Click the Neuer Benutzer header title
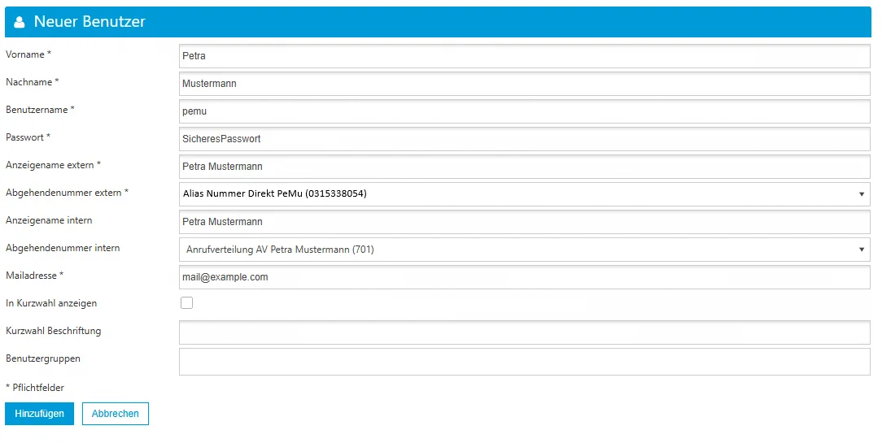 tap(90, 22)
